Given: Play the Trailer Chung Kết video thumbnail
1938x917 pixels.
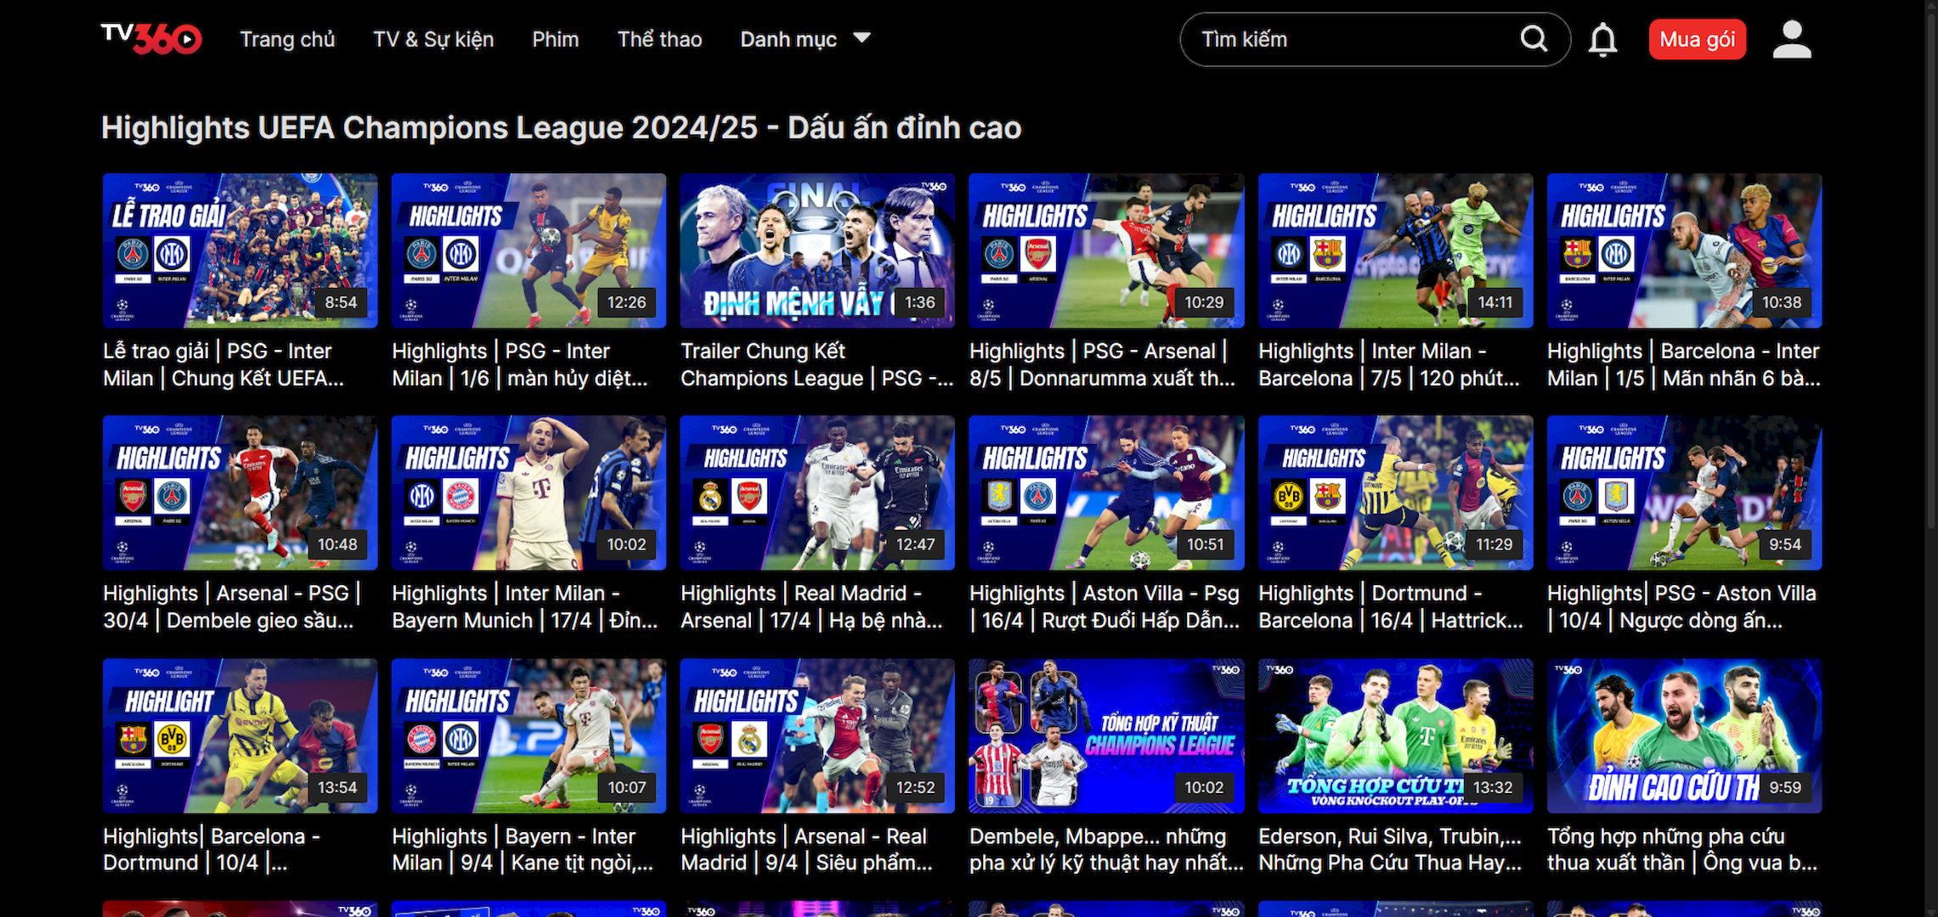Looking at the screenshot, I should click(x=817, y=250).
